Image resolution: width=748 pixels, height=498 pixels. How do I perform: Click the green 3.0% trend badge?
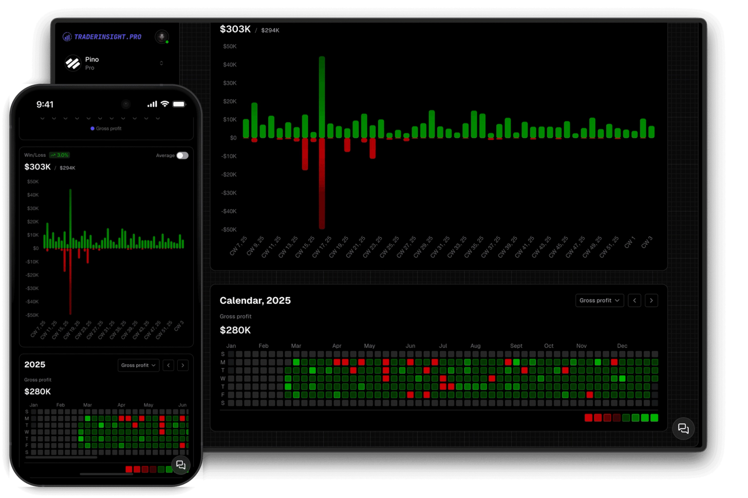tap(59, 155)
